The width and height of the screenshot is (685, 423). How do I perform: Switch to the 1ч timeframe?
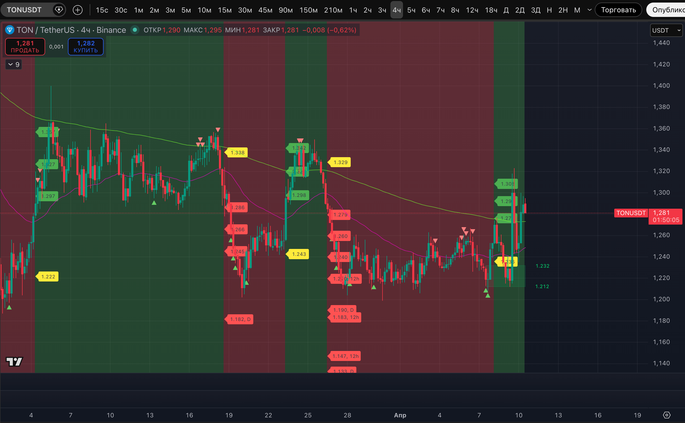point(353,10)
